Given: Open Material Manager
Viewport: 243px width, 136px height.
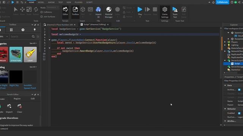Looking at the screenshot, I should click(109, 12).
